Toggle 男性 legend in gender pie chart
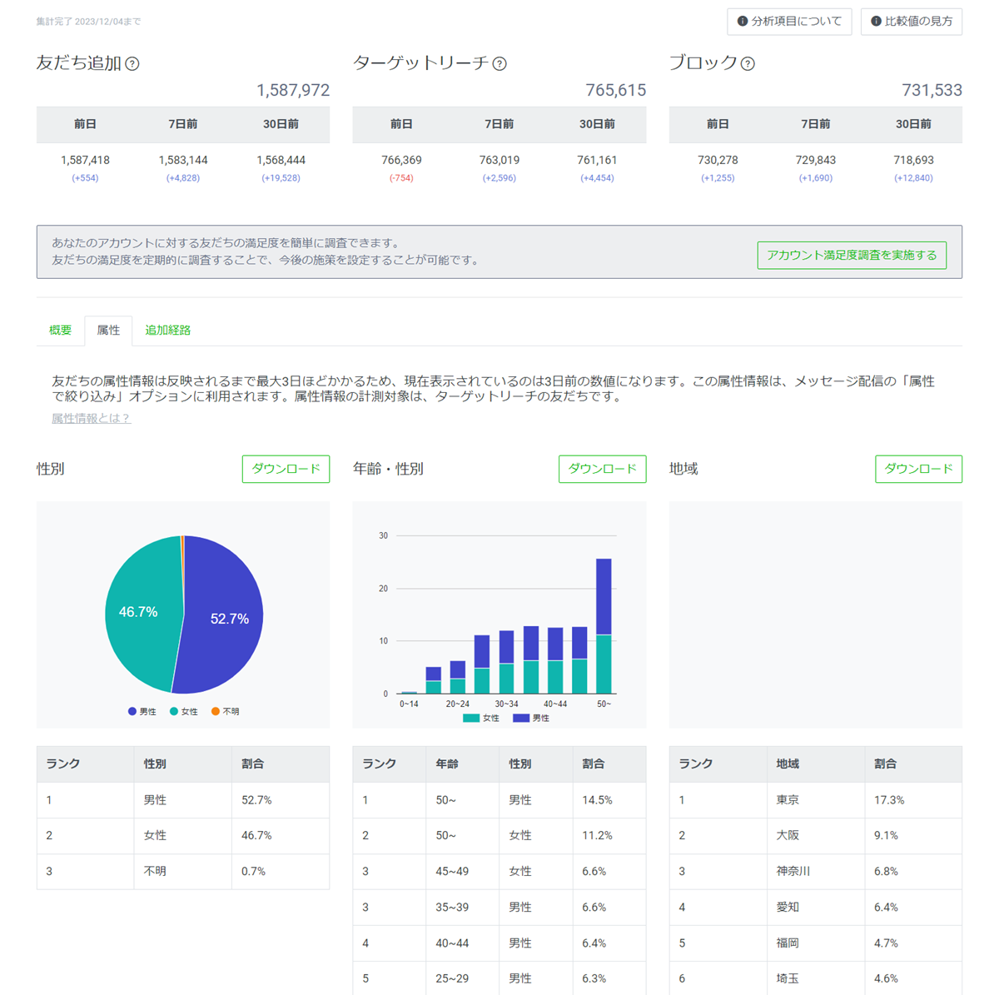Screen dimensions: 999x995 coord(142,712)
